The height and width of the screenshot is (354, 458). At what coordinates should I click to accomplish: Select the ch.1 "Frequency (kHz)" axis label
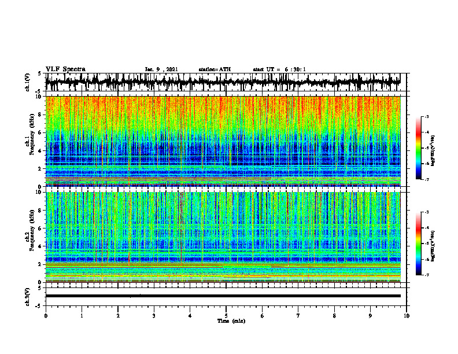pos(32,134)
